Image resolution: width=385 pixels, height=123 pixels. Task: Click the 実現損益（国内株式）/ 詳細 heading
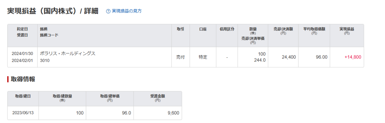click(x=53, y=11)
